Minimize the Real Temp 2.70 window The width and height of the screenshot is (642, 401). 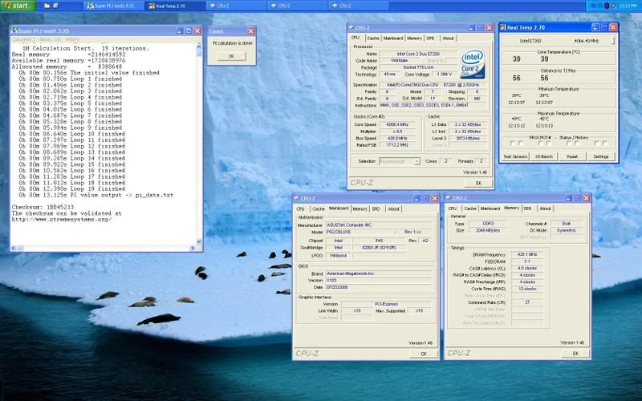point(595,27)
